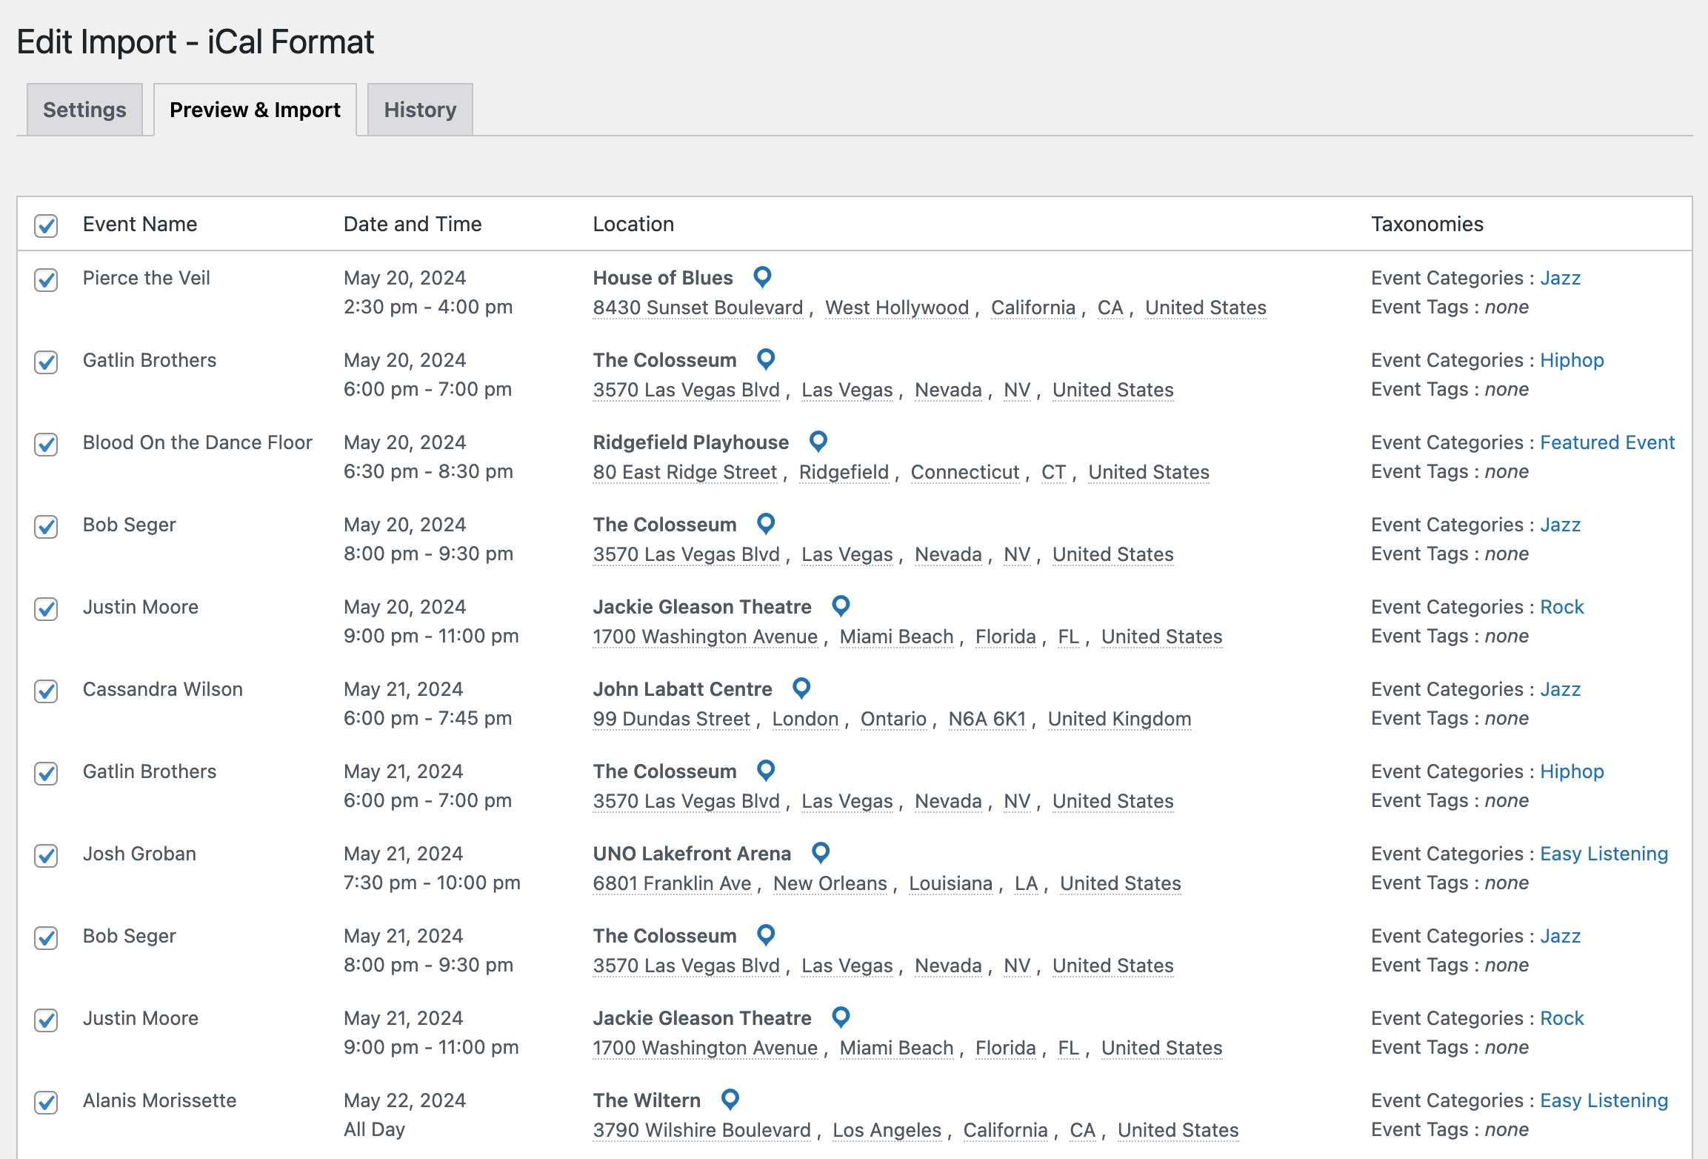Click the Easy Listening link for Josh Groban

tap(1604, 854)
